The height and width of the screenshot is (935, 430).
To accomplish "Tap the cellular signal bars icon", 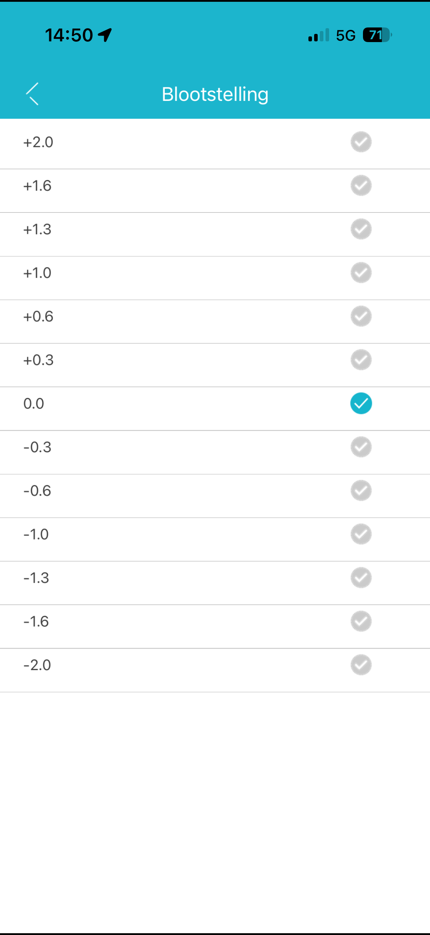I will coord(319,35).
